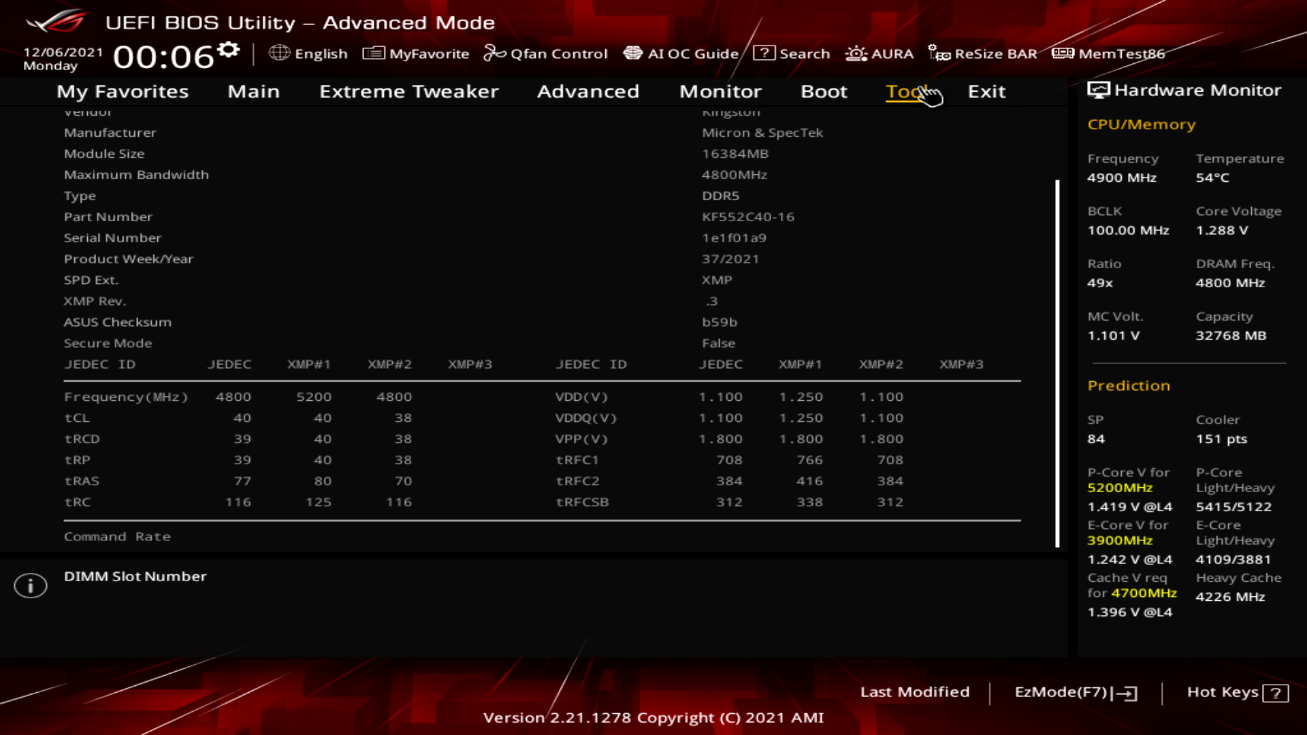Launch MemTest86 memory icon
This screenshot has width=1307, height=735.
pos(1063,53)
